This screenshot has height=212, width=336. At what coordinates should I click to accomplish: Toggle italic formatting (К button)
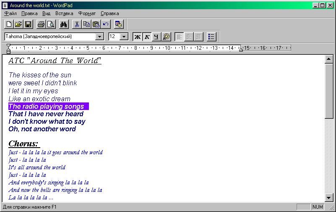pos(147,37)
